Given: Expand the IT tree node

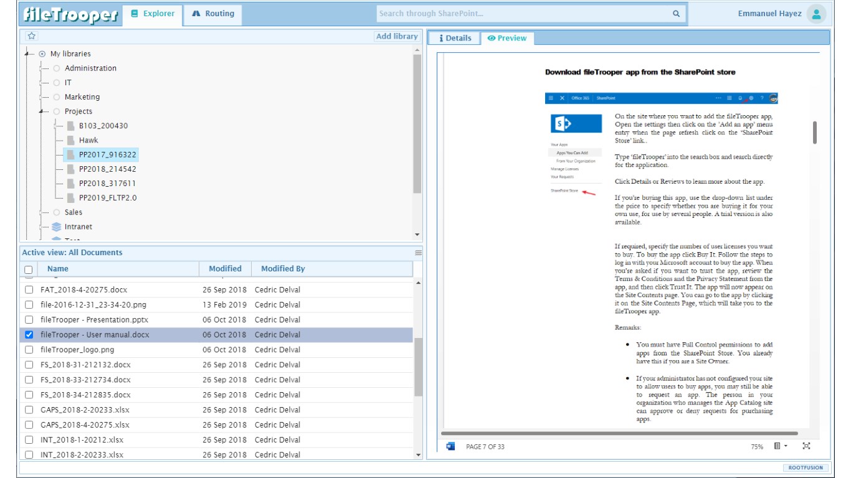Looking at the screenshot, I should 40,83.
